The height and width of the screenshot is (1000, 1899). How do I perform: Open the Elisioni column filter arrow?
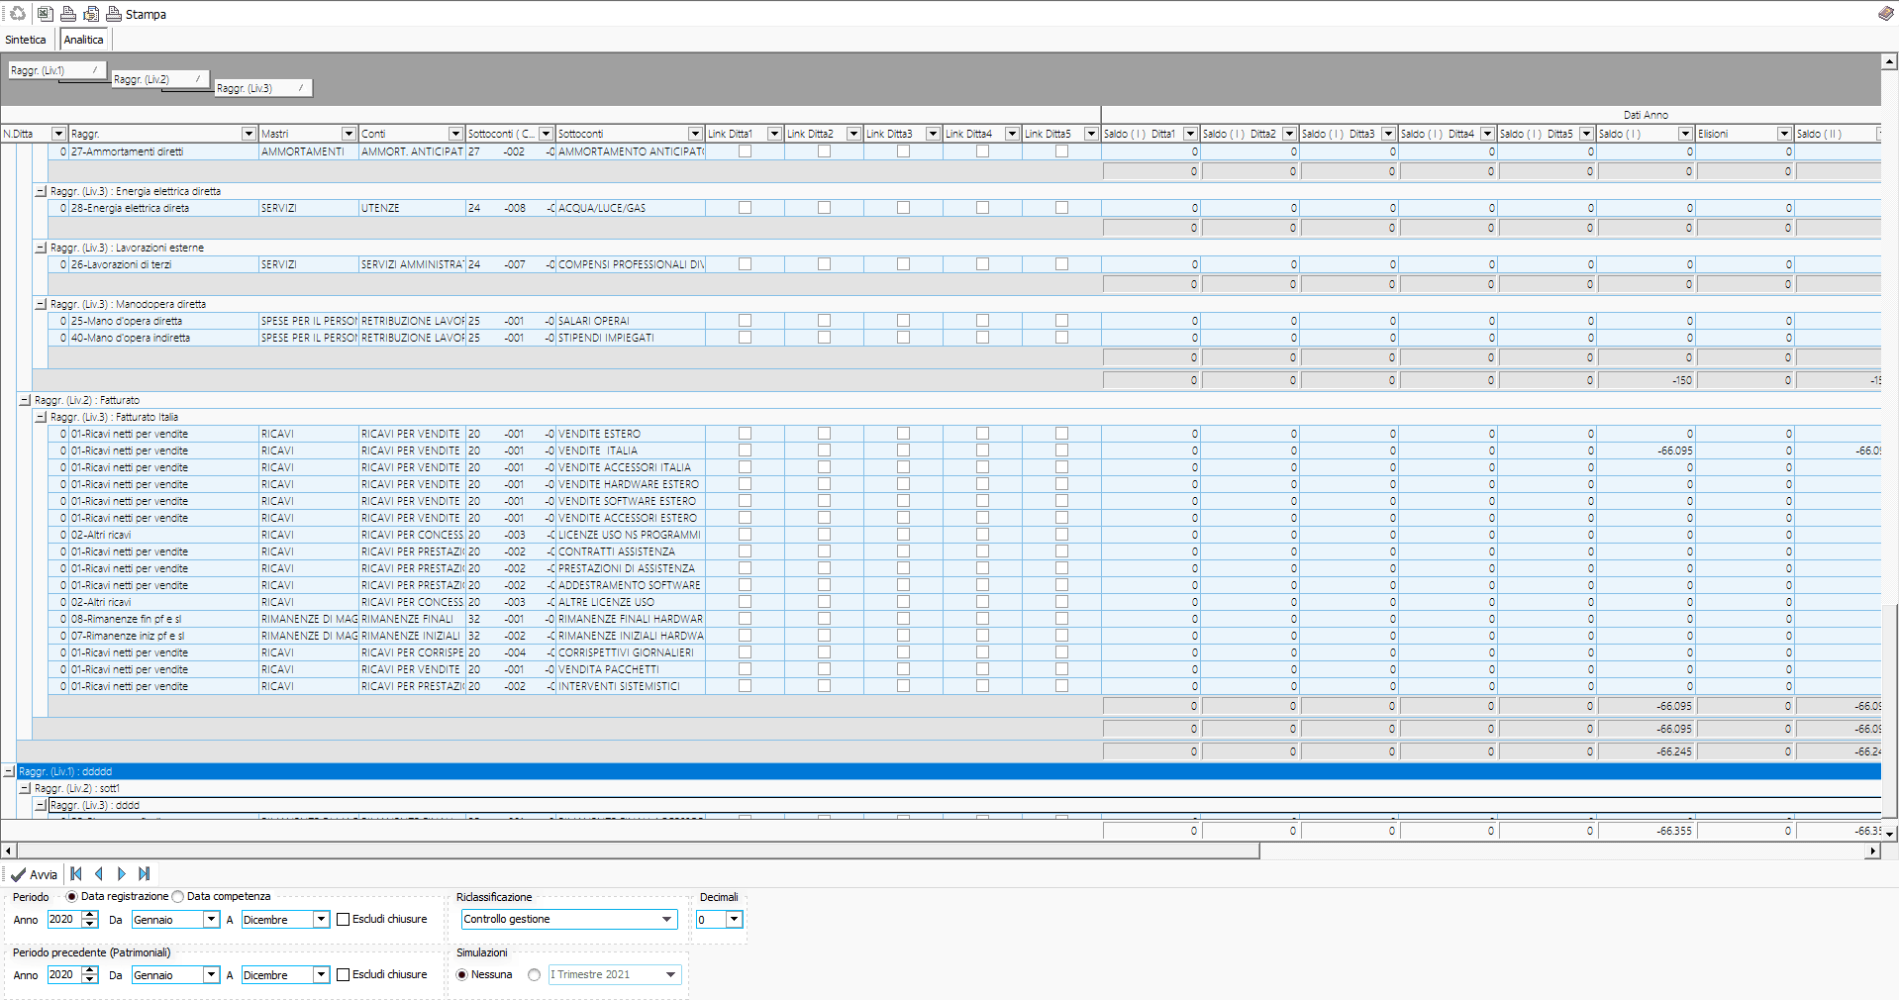coord(1784,134)
